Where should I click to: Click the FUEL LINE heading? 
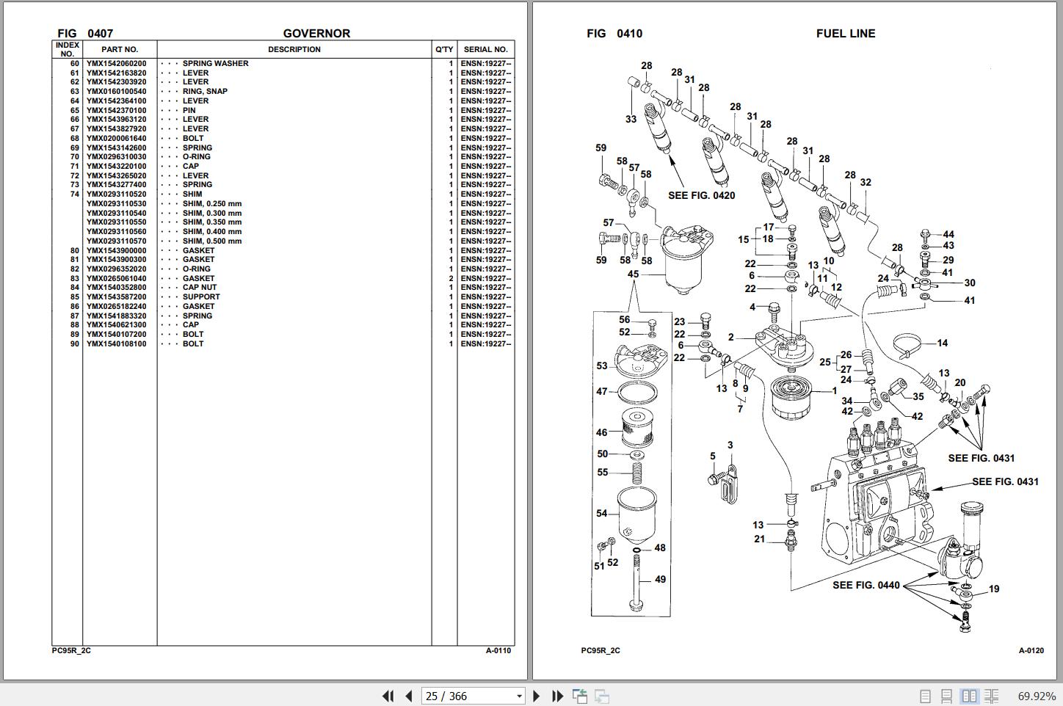click(x=846, y=34)
